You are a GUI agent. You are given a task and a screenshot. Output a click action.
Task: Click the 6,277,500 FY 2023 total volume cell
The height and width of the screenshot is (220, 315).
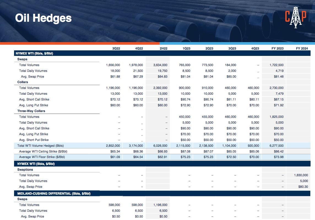(276, 145)
